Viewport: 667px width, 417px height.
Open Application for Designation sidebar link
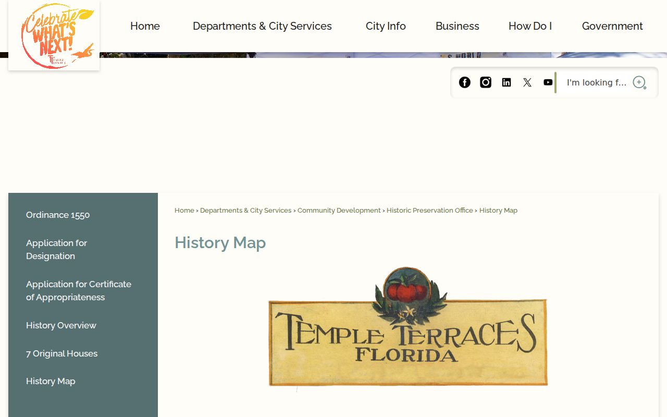point(56,249)
